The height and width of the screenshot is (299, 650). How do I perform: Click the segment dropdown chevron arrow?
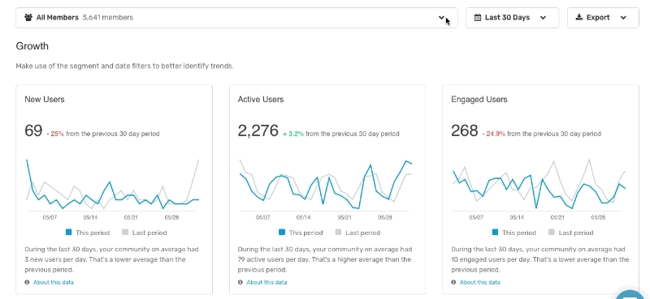point(441,18)
